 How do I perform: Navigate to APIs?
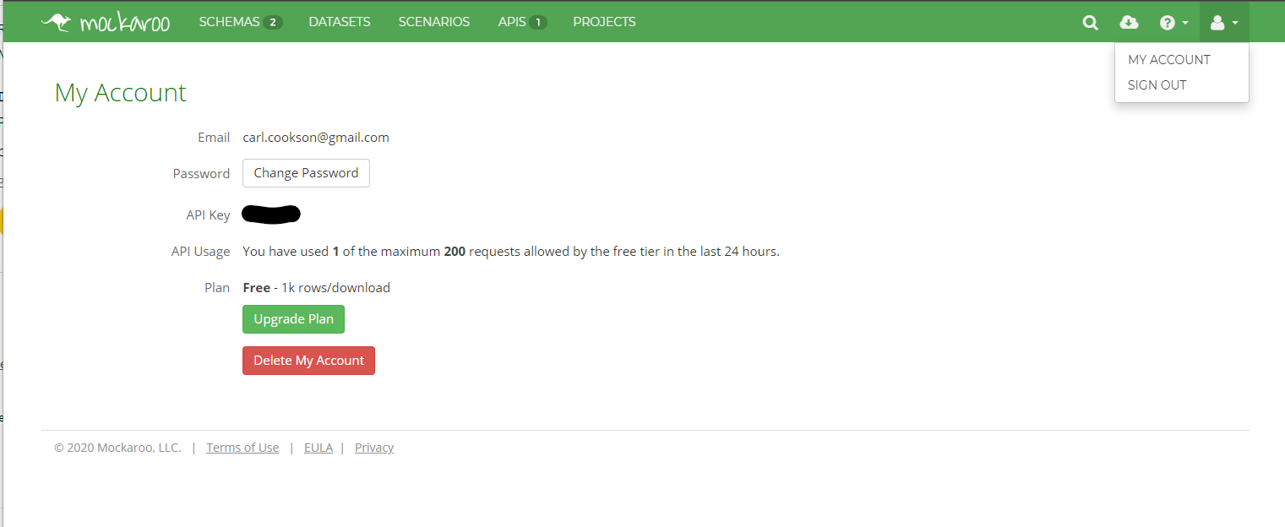point(522,22)
